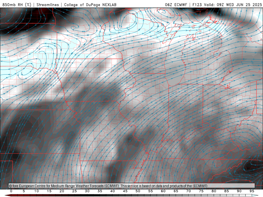263x197 pixels.
Task: Click the humidity scale value '45'
Action: tap(125, 191)
